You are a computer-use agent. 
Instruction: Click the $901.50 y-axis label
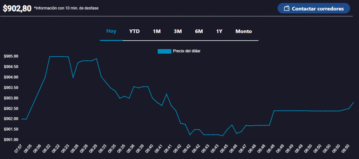coord(11,130)
